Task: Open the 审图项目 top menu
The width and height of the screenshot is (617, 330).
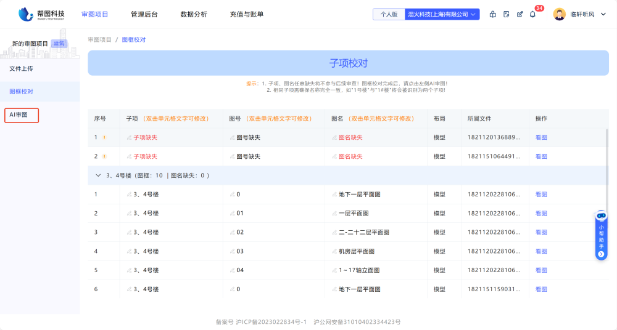Action: pos(95,14)
